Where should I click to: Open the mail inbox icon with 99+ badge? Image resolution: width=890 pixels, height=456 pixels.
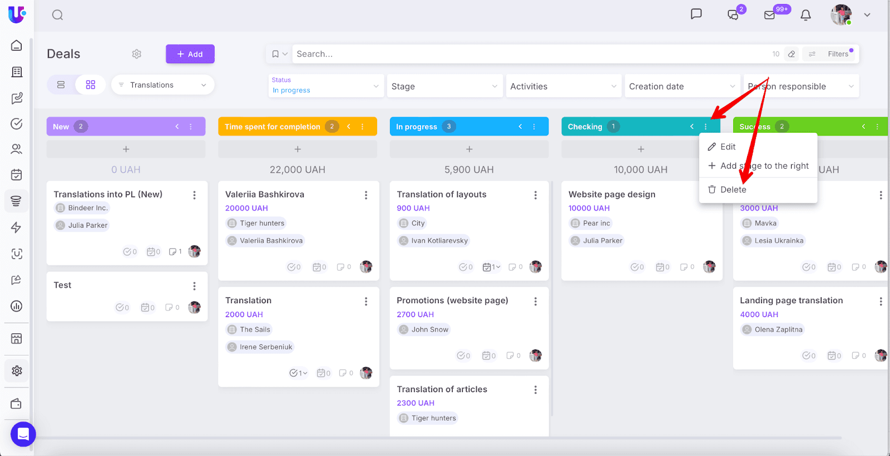pyautogui.click(x=770, y=15)
